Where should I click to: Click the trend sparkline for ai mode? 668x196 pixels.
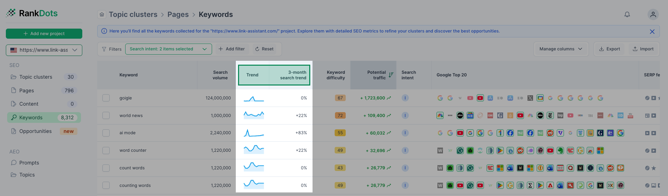(x=254, y=133)
